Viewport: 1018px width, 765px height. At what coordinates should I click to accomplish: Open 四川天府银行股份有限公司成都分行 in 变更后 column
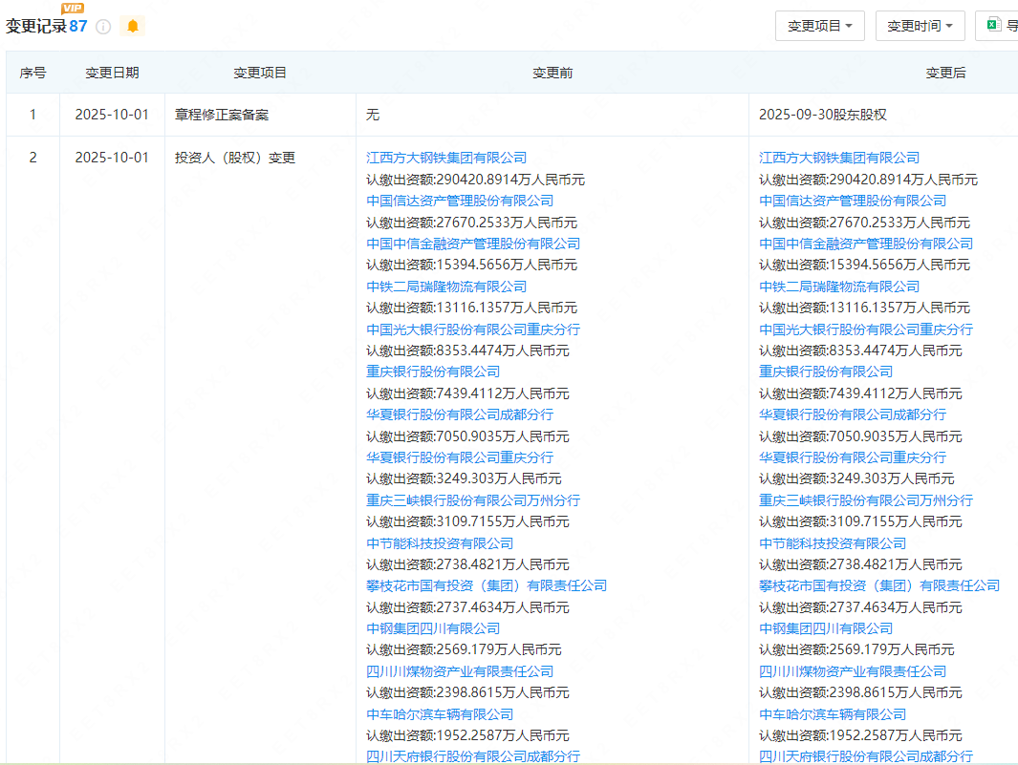pyautogui.click(x=866, y=756)
